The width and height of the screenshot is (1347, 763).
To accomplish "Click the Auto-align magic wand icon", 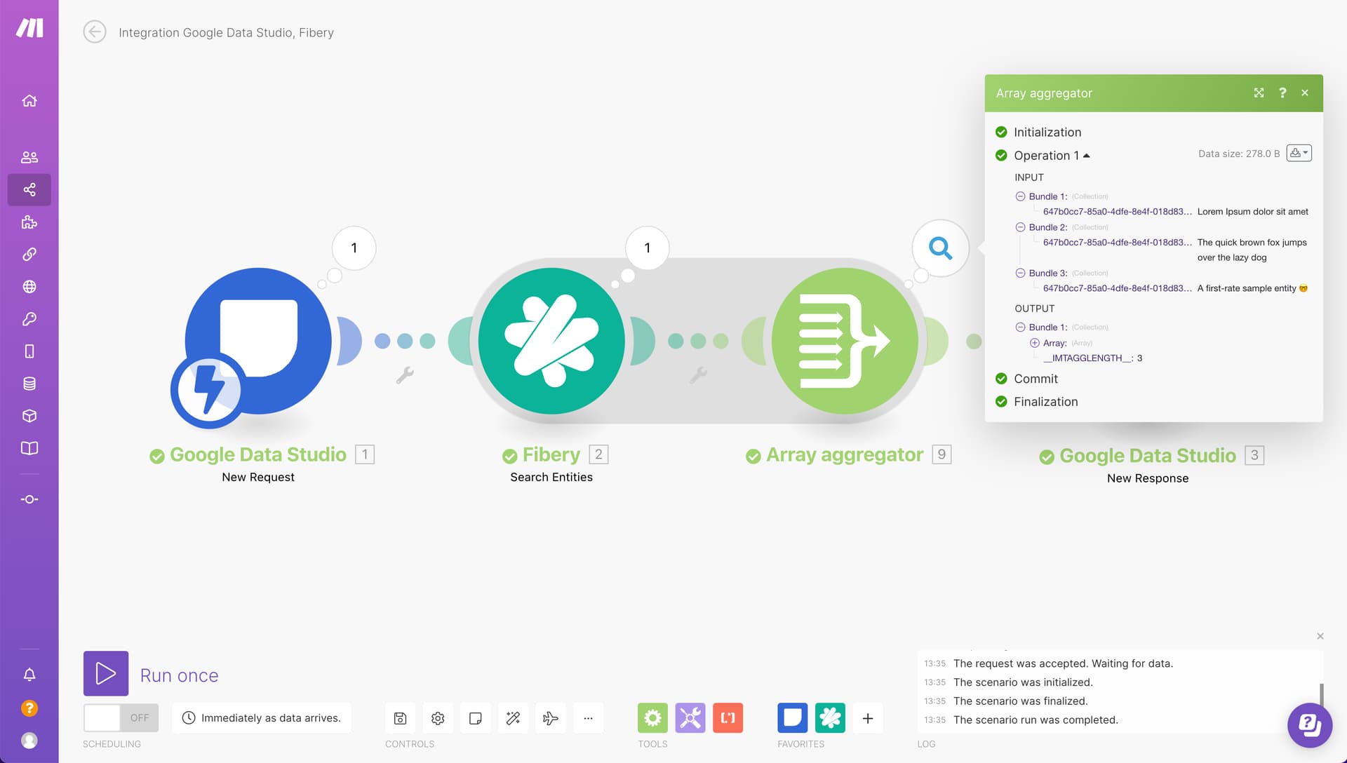I will pos(513,718).
